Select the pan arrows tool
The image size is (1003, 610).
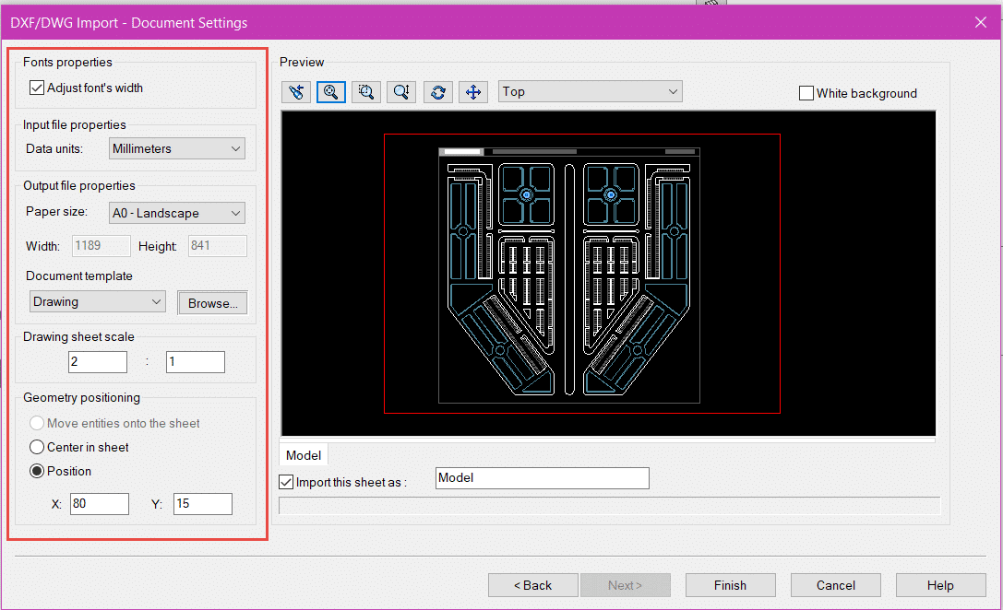473,92
